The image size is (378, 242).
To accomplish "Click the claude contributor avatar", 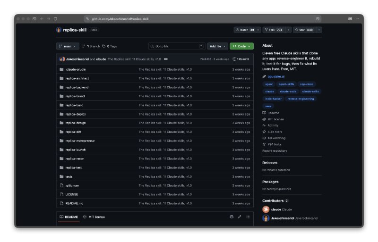I will coord(266,209).
